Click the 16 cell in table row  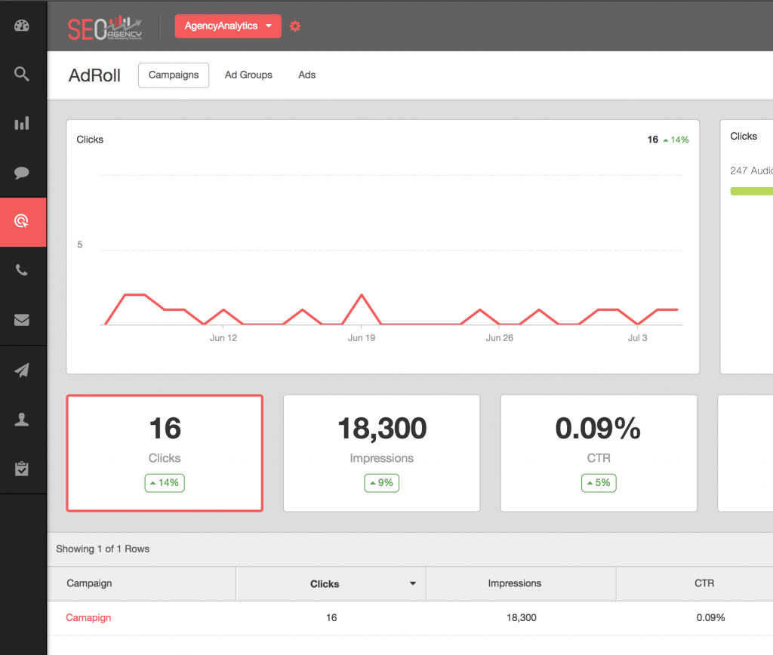tap(331, 617)
